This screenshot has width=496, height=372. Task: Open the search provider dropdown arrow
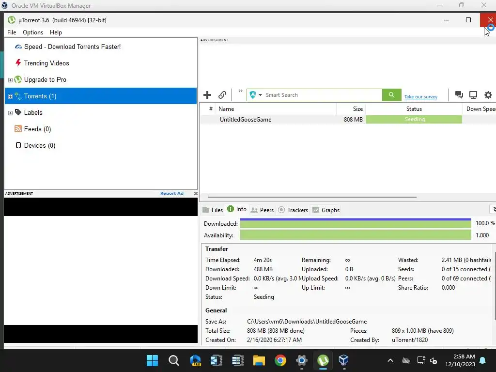(260, 95)
